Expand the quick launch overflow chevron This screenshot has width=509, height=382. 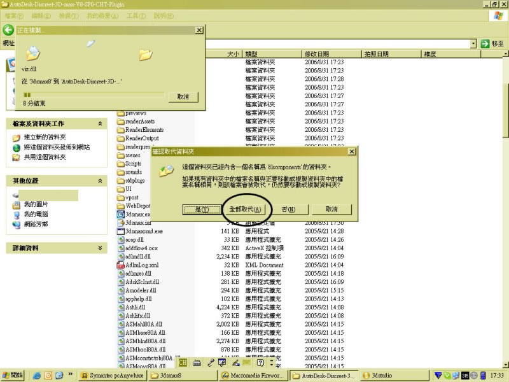pyautogui.click(x=70, y=374)
